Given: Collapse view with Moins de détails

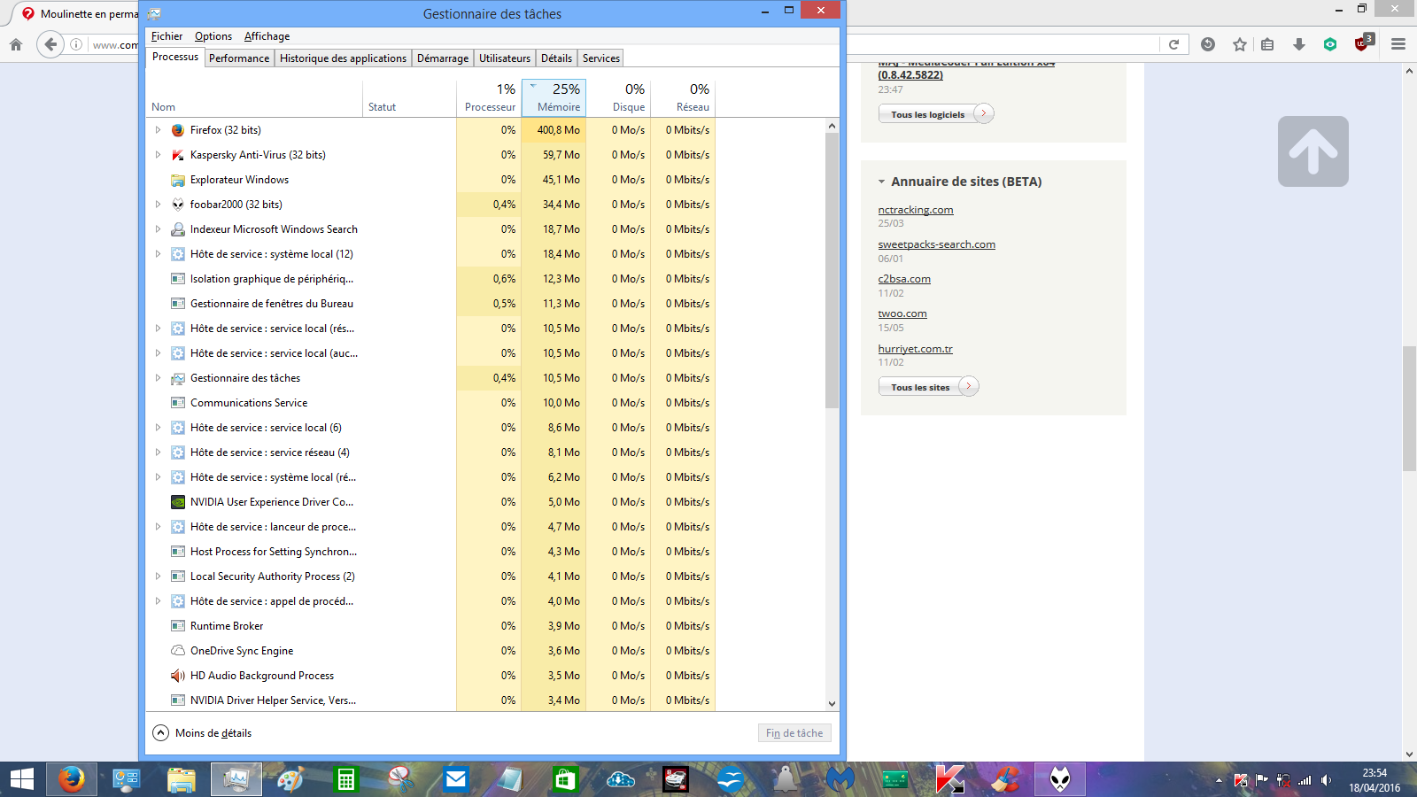Looking at the screenshot, I should (203, 733).
